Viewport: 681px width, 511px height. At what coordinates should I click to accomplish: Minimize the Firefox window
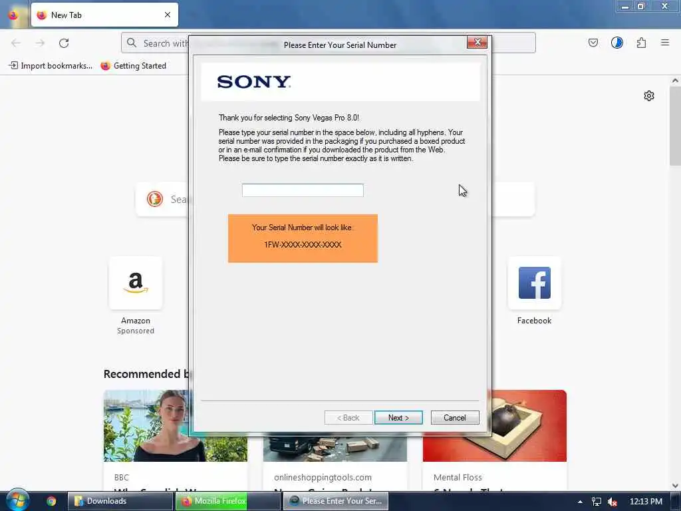[x=625, y=6]
